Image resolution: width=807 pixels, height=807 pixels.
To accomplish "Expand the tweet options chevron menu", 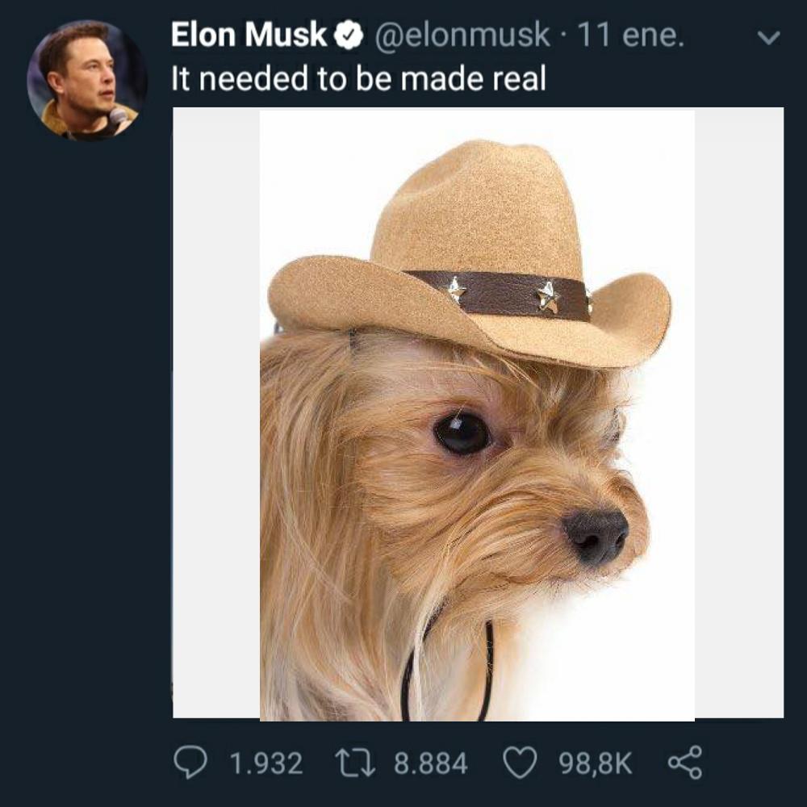I will pyautogui.click(x=769, y=38).
